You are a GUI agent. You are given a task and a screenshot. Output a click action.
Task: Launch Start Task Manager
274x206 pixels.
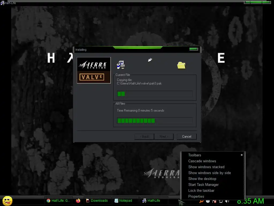213,185
